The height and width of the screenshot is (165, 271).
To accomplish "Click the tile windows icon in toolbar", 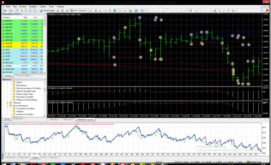I will pos(115,11).
